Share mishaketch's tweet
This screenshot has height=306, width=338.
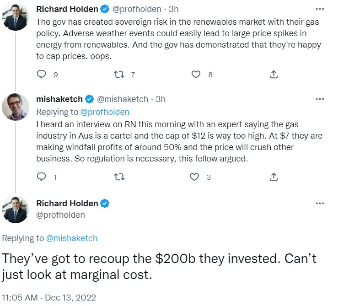click(x=274, y=177)
